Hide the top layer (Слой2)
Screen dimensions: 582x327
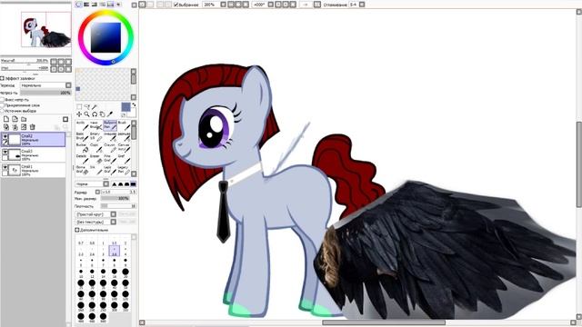click(5, 137)
